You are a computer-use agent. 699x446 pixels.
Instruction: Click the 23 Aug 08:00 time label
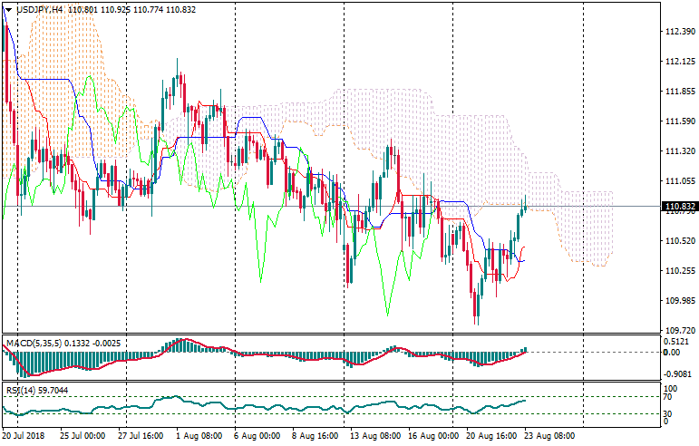pyautogui.click(x=554, y=436)
